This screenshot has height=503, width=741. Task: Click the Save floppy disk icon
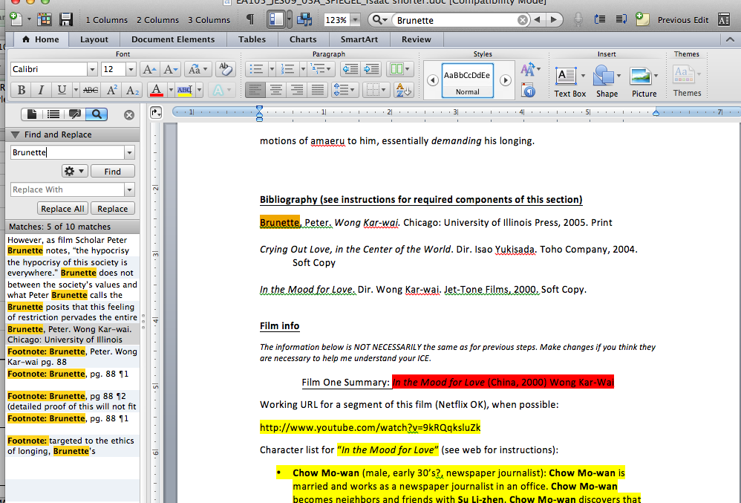click(x=66, y=19)
